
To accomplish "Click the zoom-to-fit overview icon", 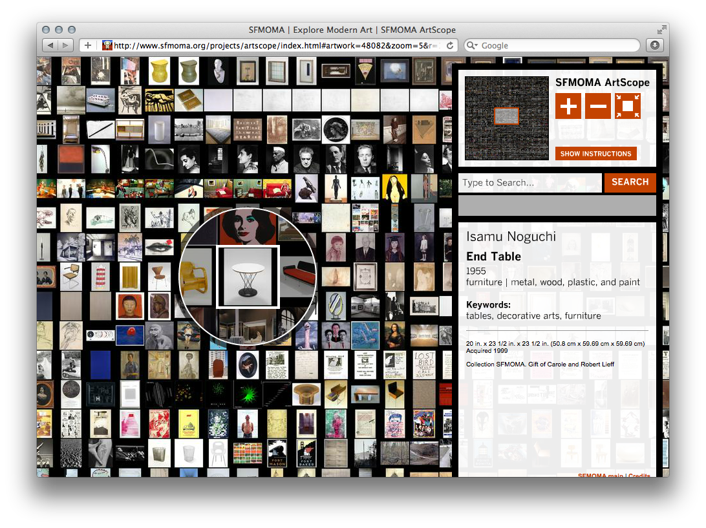I will coord(626,105).
